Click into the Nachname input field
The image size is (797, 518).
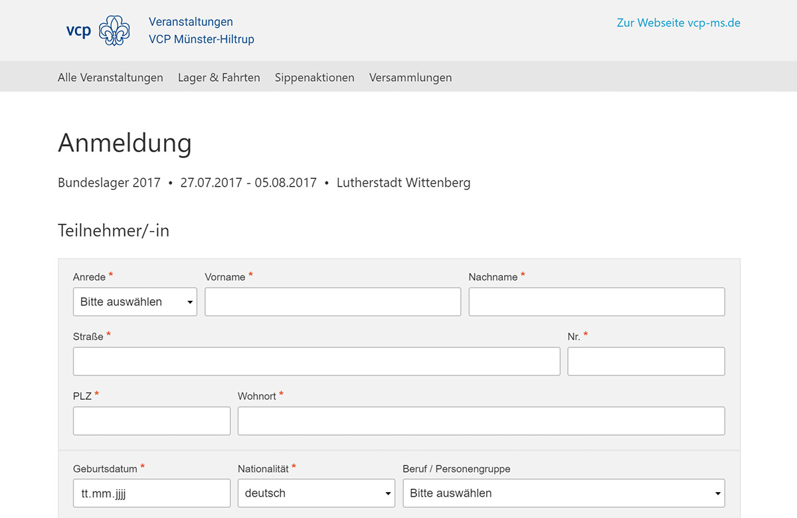(596, 302)
